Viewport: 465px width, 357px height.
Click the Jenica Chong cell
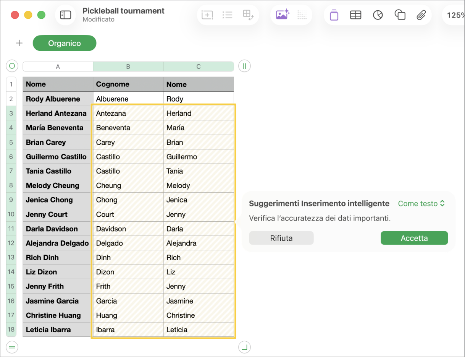tap(58, 200)
